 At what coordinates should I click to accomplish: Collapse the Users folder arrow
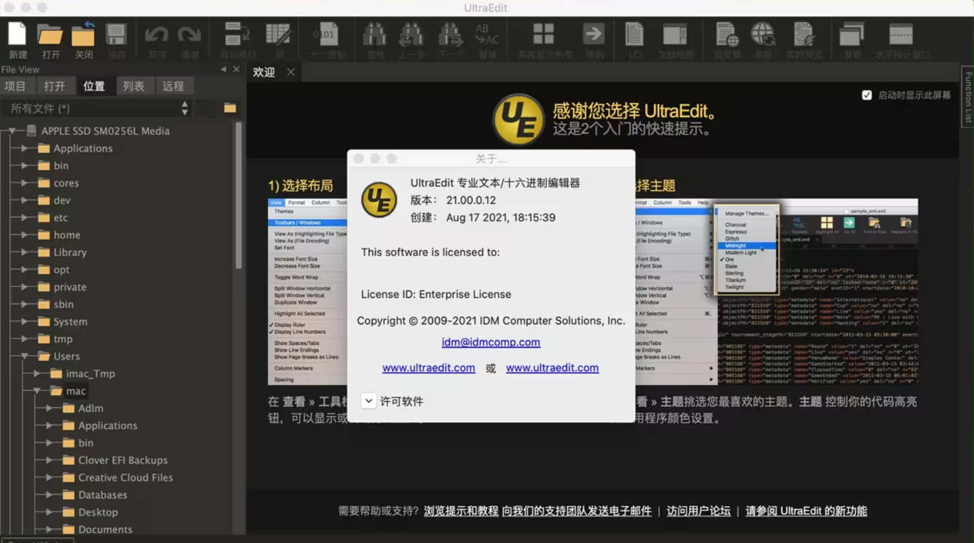[x=25, y=356]
